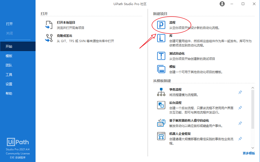The image size is (260, 162).
Task: Switch to the 模板 sidebar tab
Action: 9,56
